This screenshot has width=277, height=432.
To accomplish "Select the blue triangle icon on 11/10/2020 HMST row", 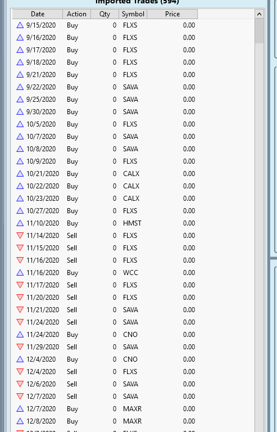I will (20, 223).
